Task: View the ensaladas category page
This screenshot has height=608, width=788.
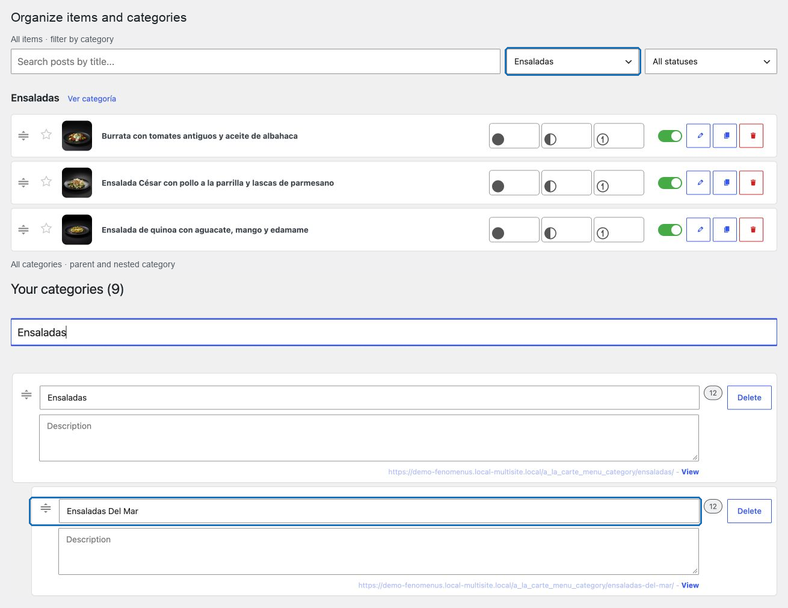Action: pos(690,472)
